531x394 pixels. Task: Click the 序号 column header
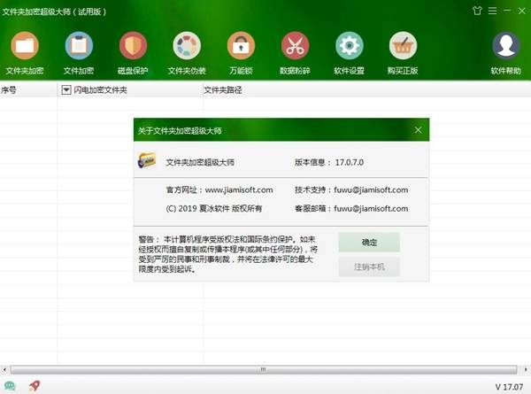point(28,89)
